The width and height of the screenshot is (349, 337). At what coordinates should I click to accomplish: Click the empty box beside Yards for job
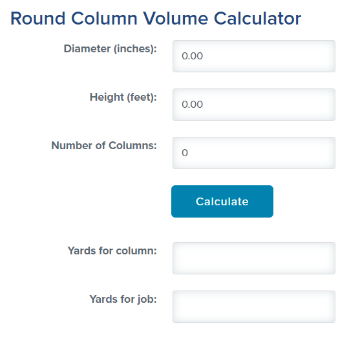coord(254,307)
